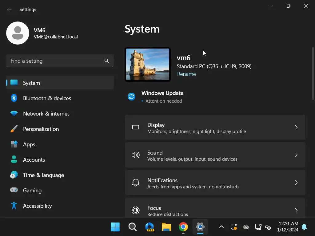
Task: Open Sound: Volume levels, output, input
Action: tap(215, 155)
